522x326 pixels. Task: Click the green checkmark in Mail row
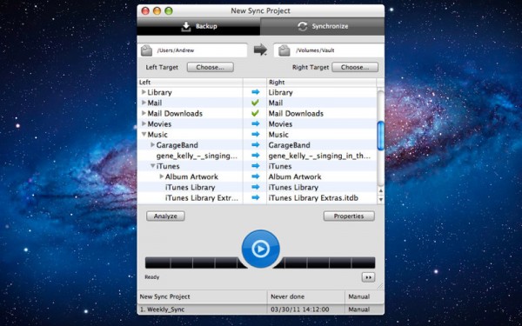255,103
